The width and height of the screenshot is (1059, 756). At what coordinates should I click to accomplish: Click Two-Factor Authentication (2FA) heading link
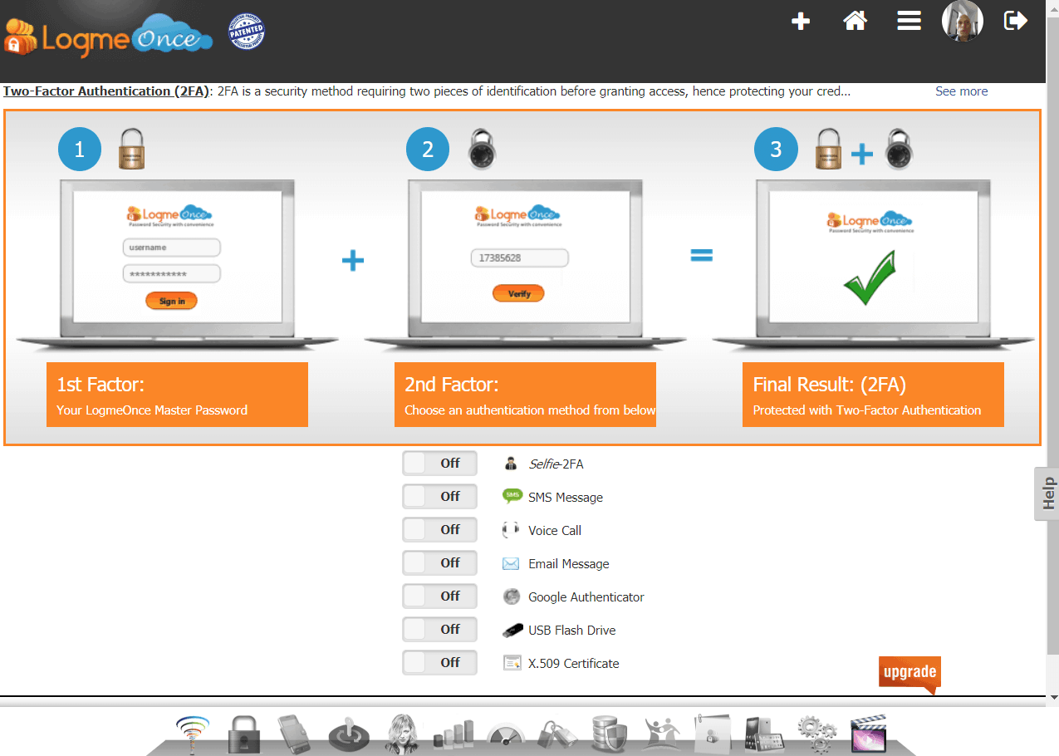(106, 91)
